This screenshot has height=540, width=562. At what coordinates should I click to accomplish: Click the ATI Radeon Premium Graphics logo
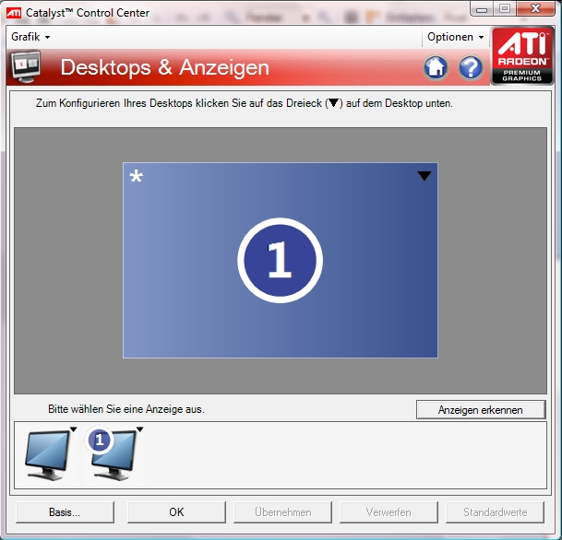(522, 56)
